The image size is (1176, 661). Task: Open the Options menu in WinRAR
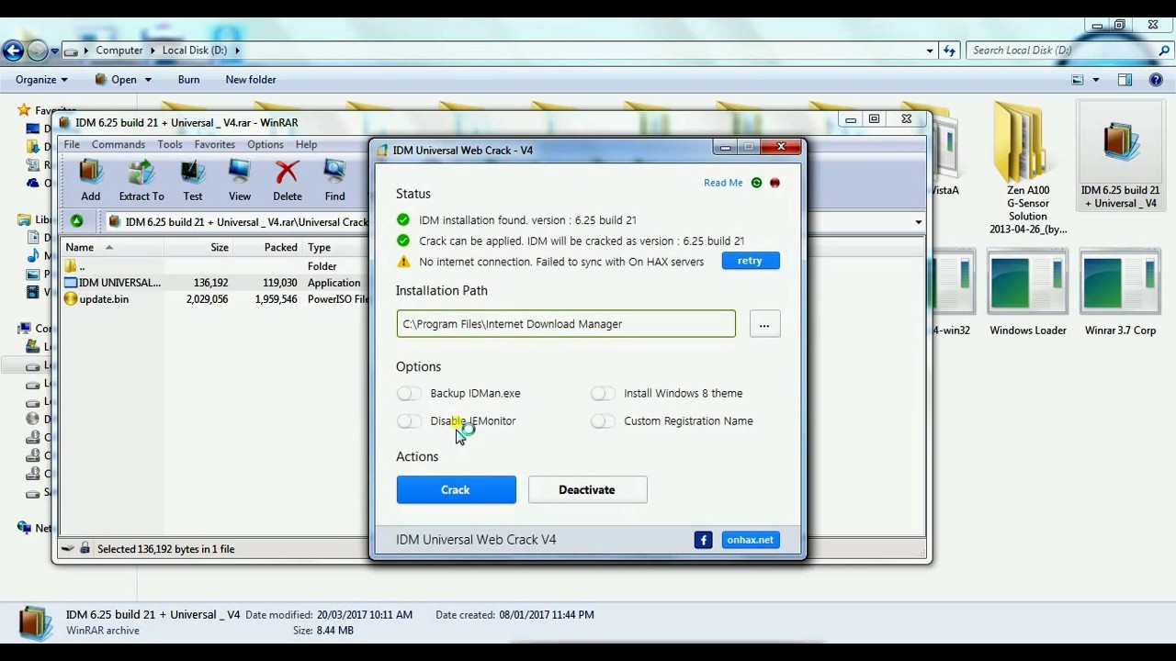pos(266,144)
